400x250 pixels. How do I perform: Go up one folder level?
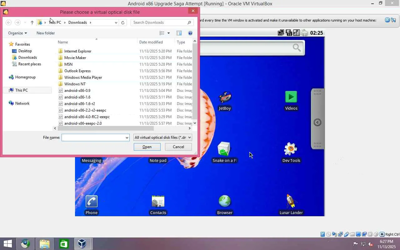(x=32, y=22)
